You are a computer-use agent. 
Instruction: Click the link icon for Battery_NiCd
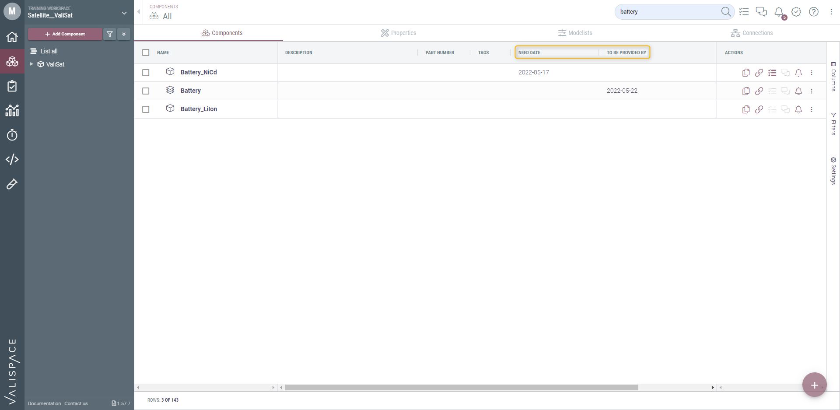759,73
